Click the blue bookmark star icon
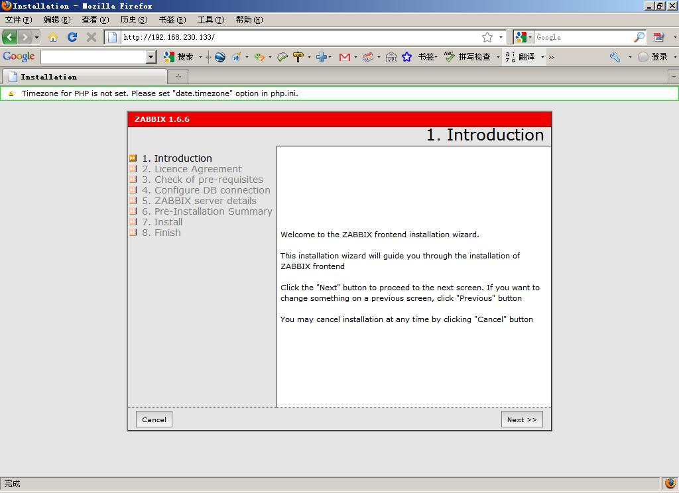 click(x=406, y=57)
